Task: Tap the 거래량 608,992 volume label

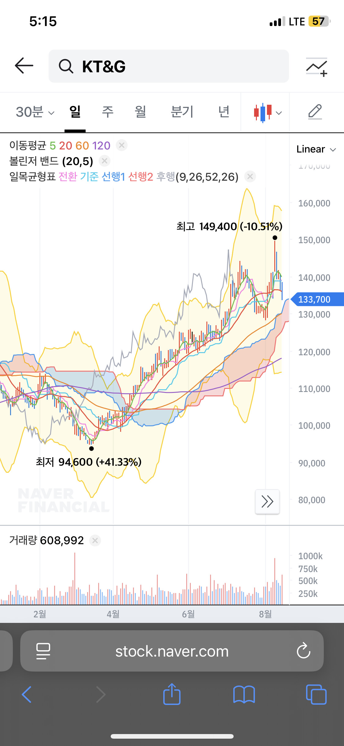Action: 46,541
